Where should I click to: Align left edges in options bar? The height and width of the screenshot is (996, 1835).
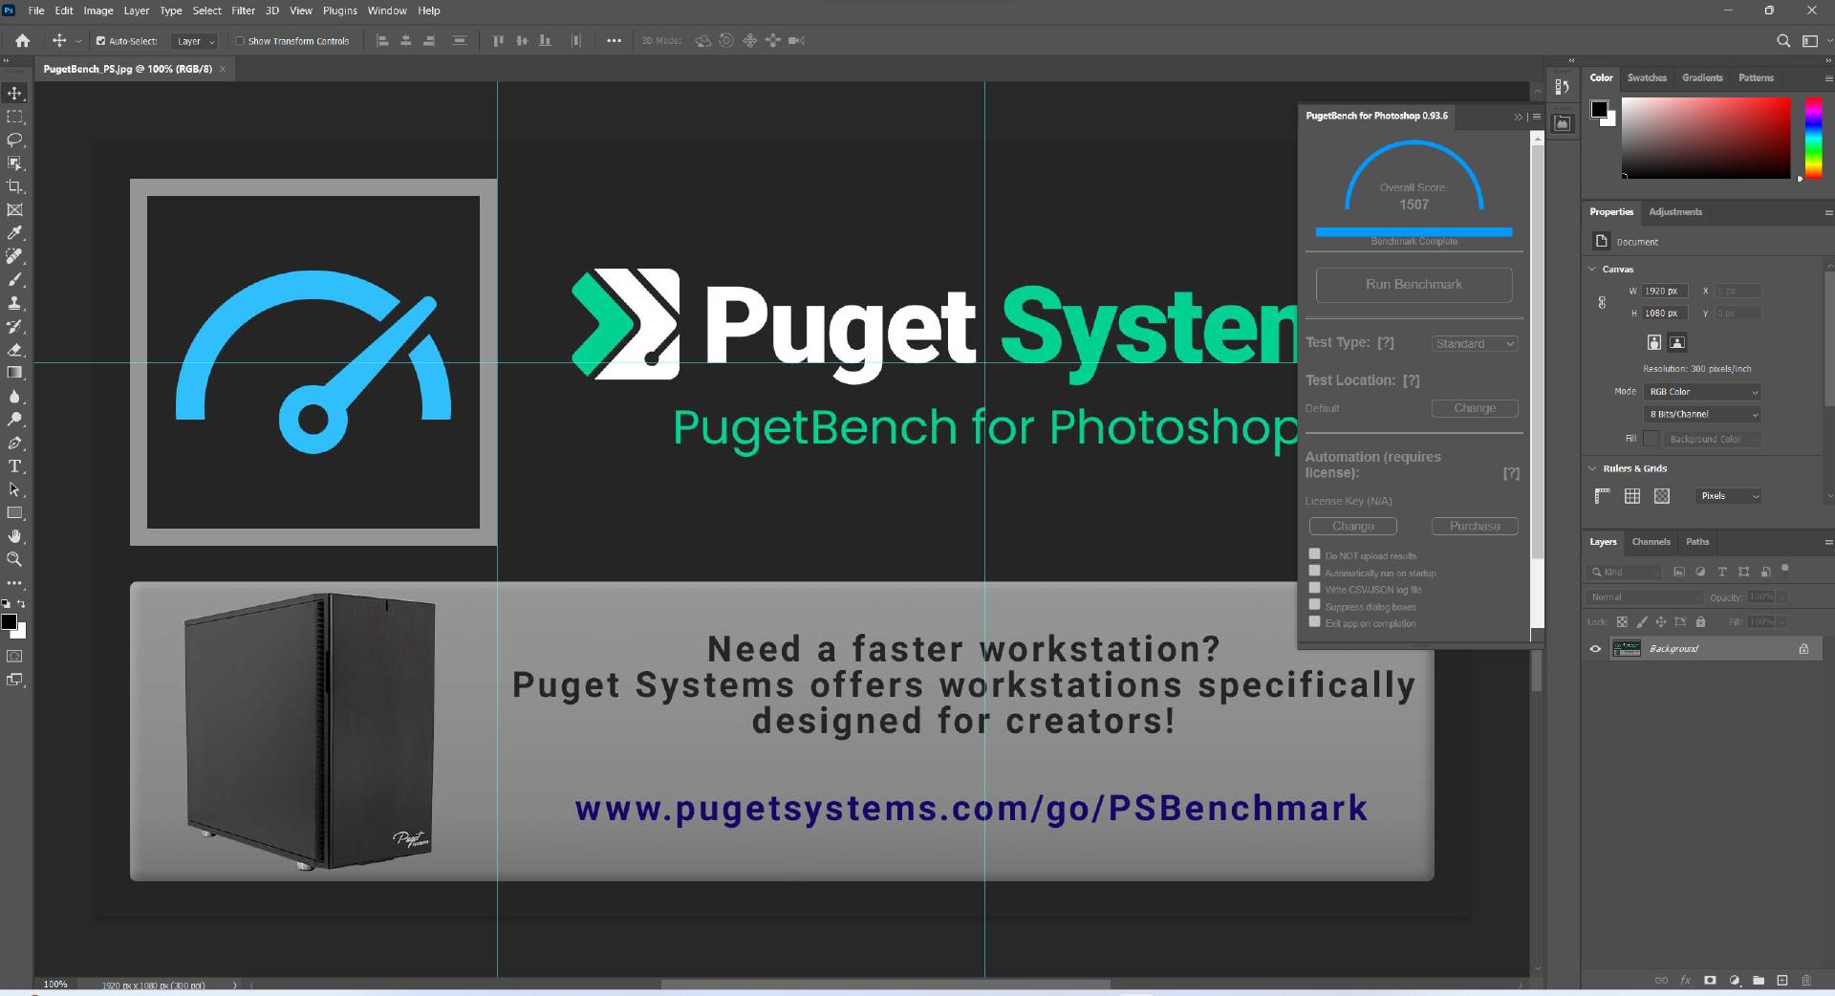pyautogui.click(x=383, y=41)
